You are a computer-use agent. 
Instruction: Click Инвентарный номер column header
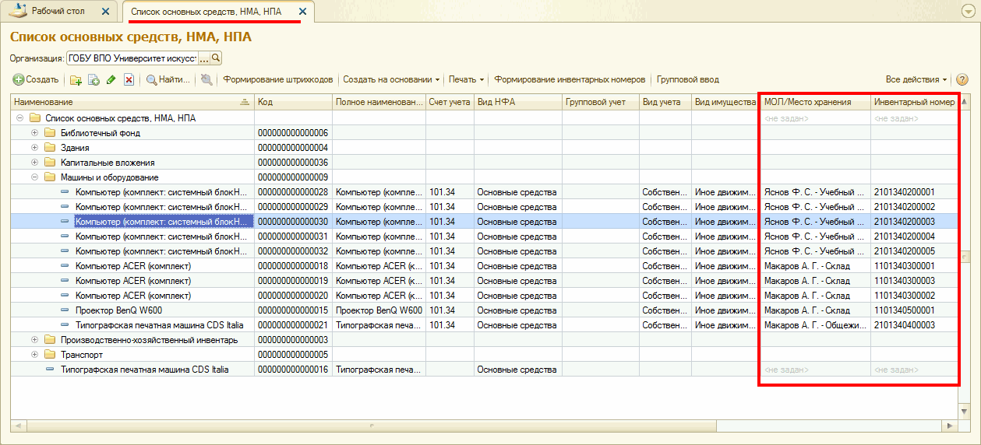coord(915,103)
